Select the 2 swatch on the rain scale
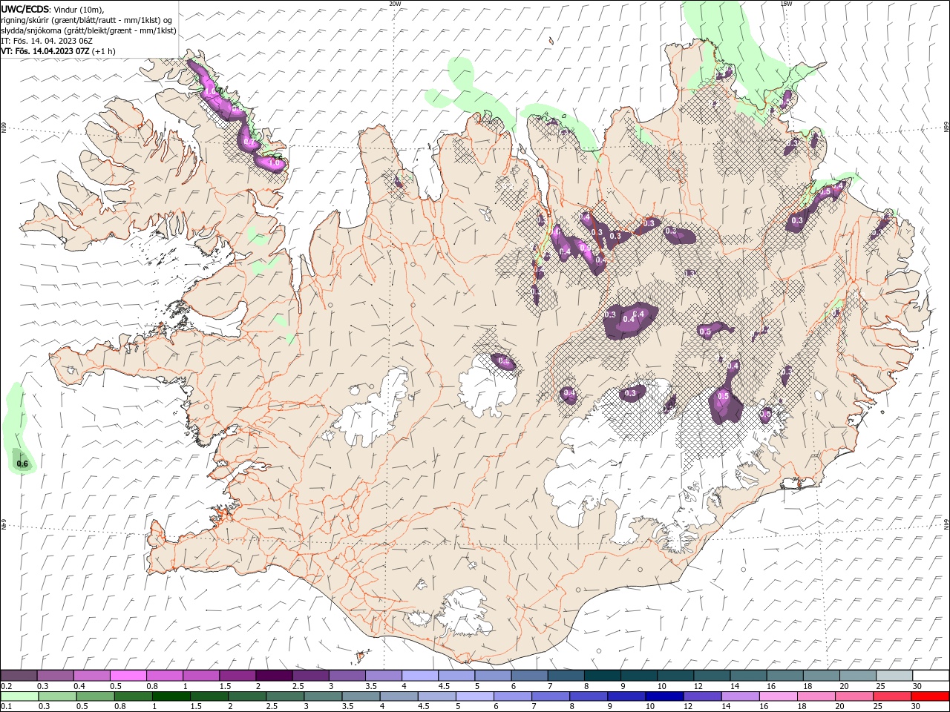950x712 pixels. tap(247, 696)
